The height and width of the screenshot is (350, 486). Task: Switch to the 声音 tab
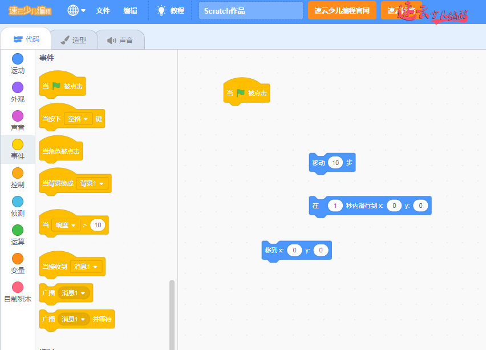tap(120, 40)
